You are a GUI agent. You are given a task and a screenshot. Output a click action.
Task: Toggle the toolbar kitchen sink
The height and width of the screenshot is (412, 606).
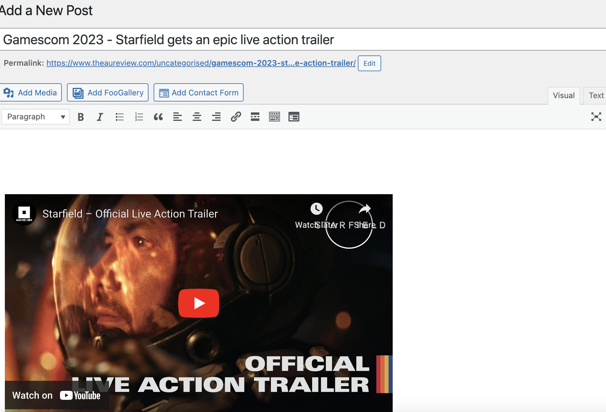[x=275, y=117]
